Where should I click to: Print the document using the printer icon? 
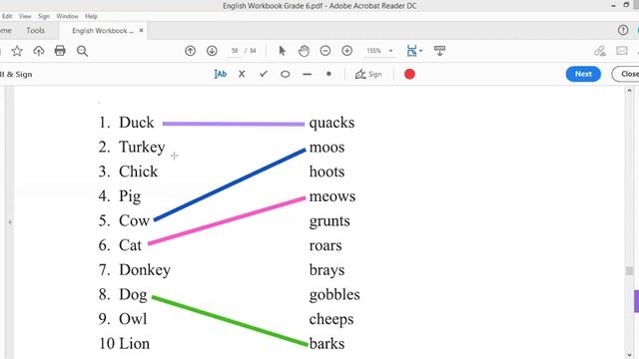click(60, 51)
